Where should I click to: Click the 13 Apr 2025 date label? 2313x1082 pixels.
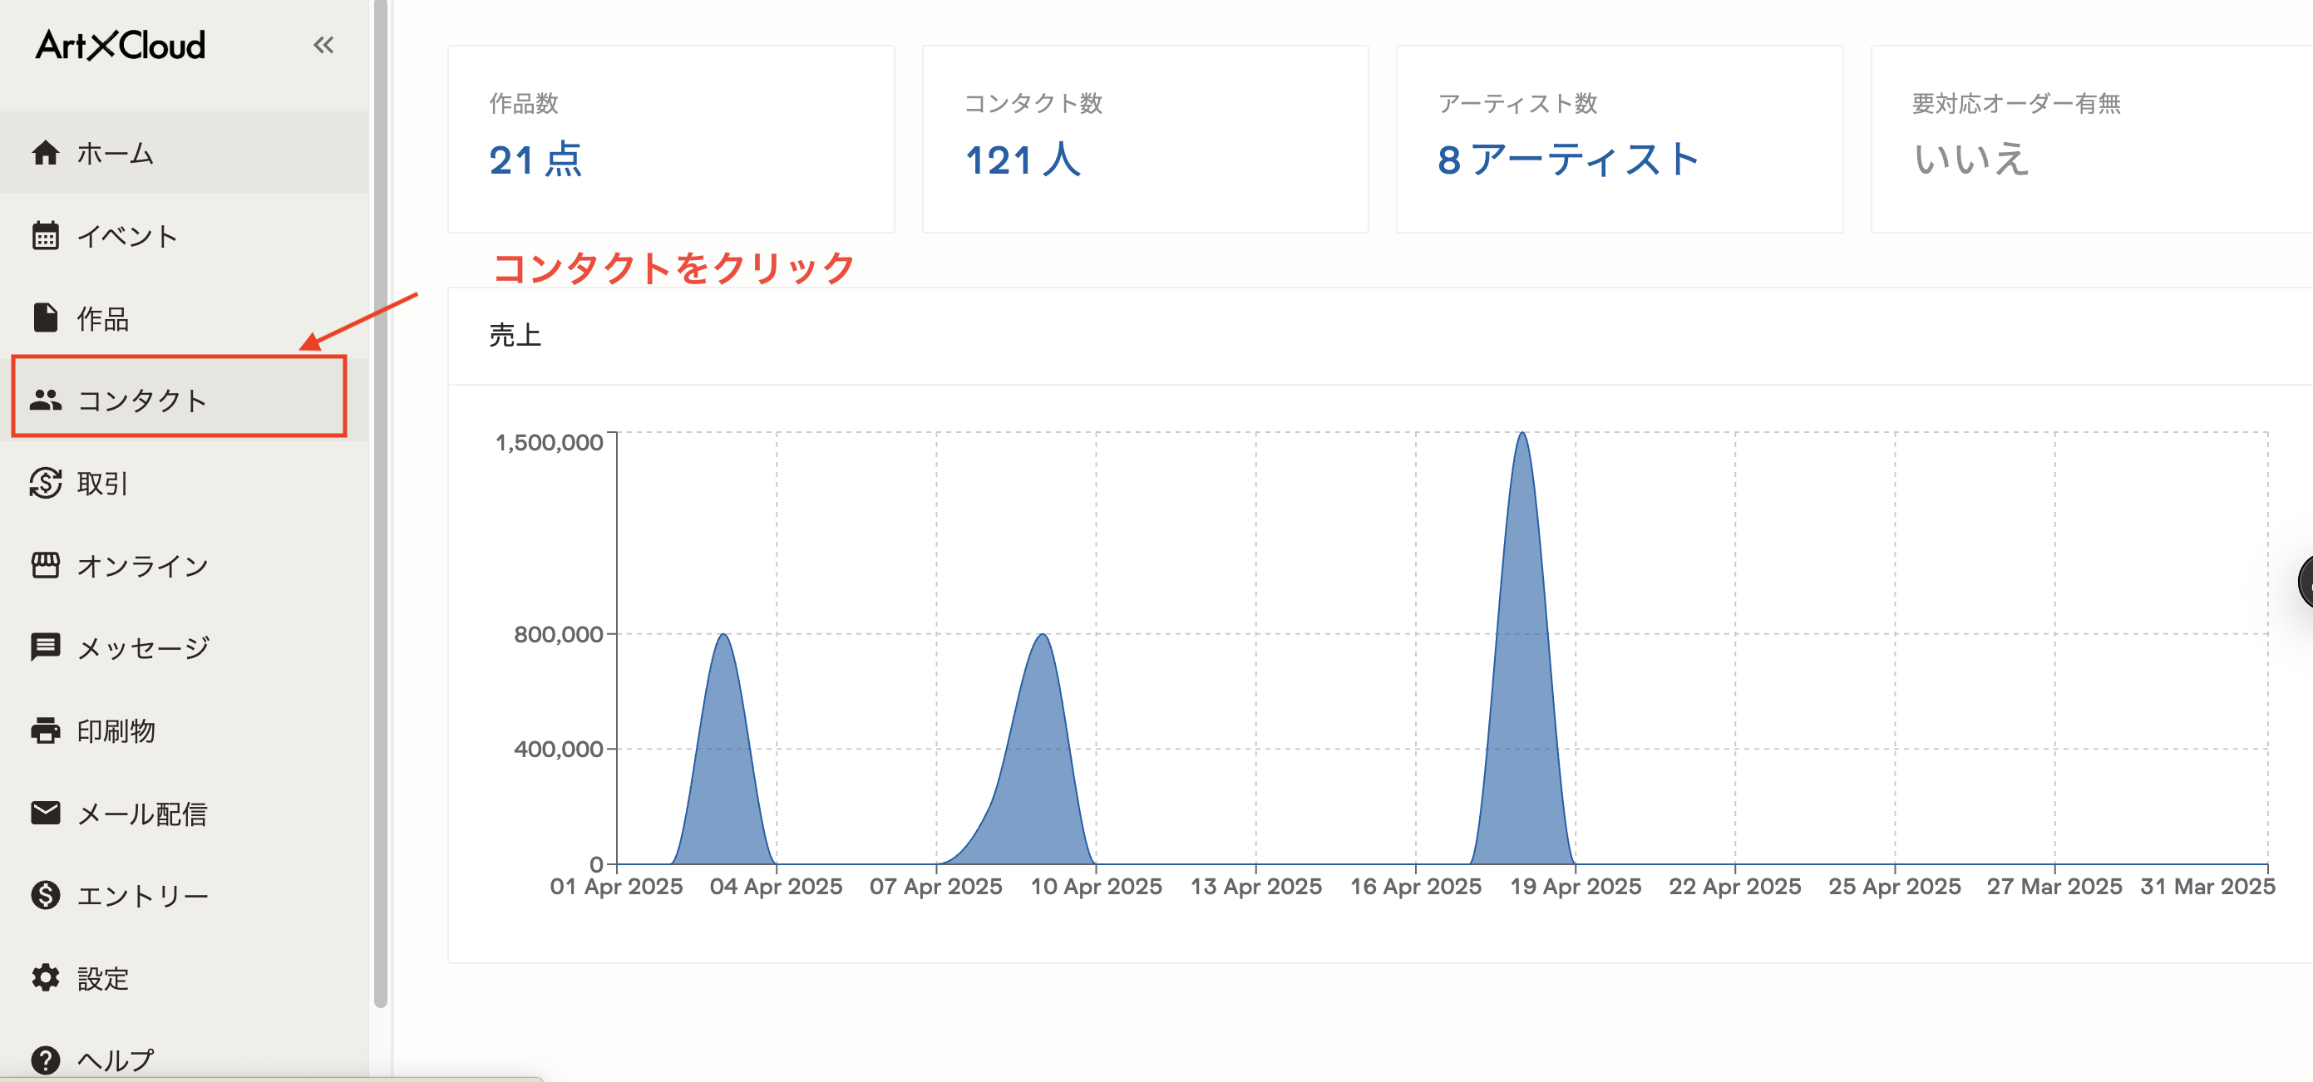pos(1256,887)
